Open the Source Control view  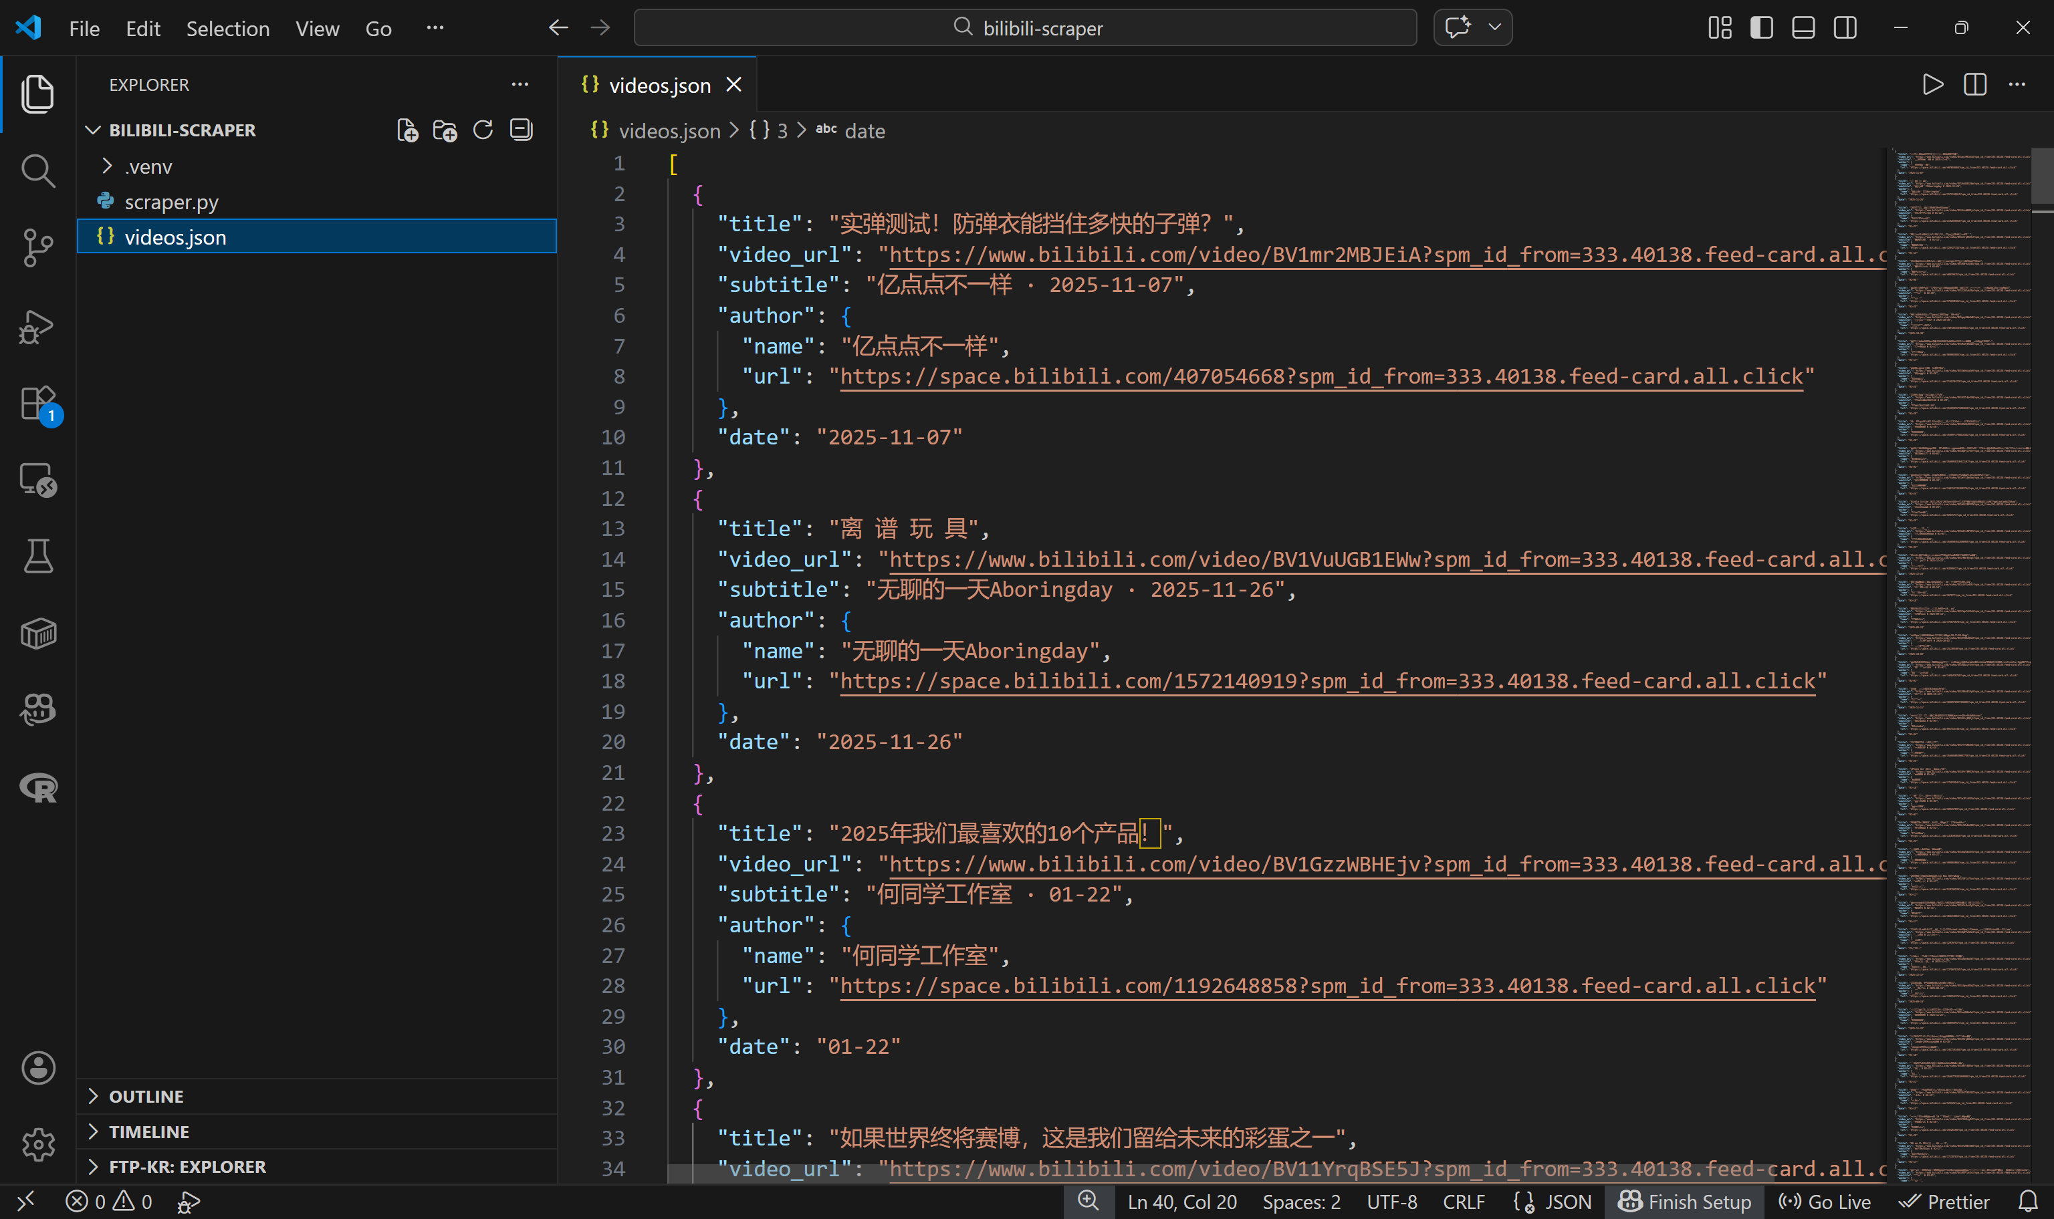37,248
